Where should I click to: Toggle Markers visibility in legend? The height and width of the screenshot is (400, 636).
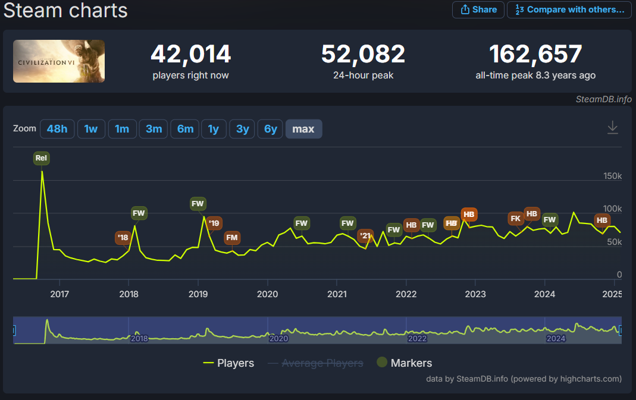click(x=405, y=363)
